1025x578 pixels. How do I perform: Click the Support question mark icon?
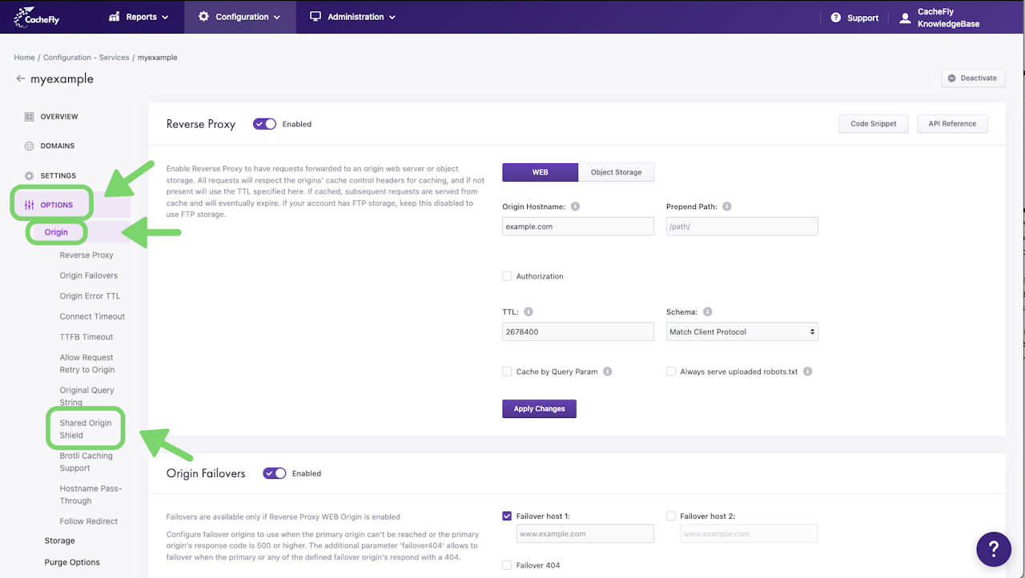[836, 18]
